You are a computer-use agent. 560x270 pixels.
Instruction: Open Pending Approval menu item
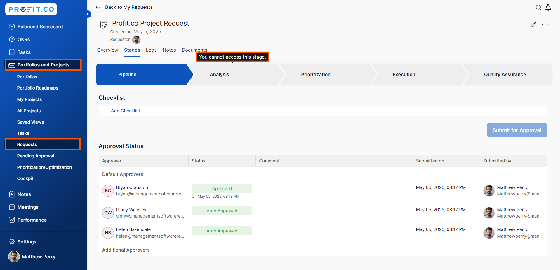click(x=36, y=156)
